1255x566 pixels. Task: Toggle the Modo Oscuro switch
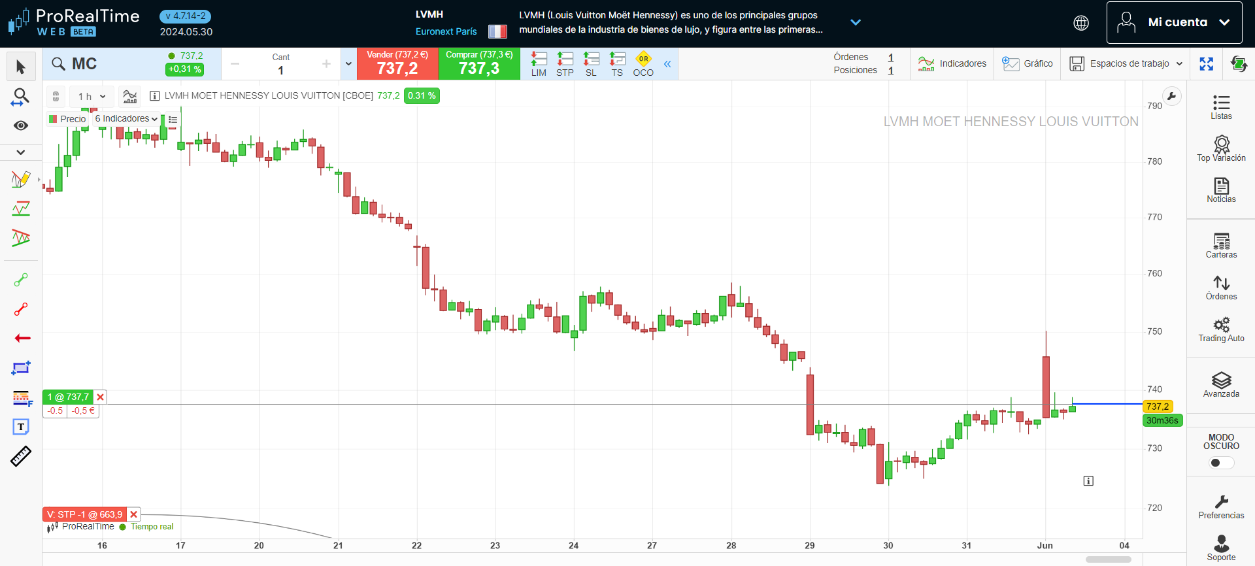pos(1221,463)
